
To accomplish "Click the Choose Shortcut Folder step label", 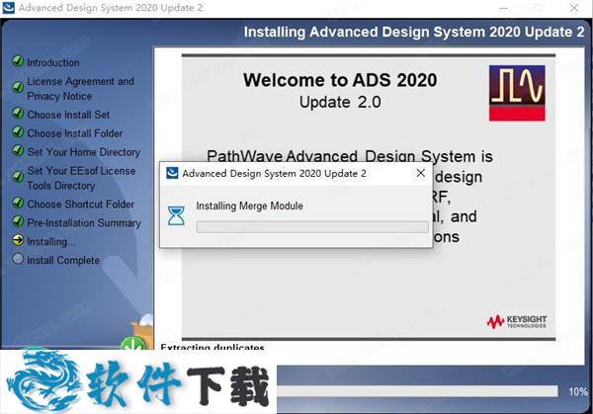I will pyautogui.click(x=81, y=205).
